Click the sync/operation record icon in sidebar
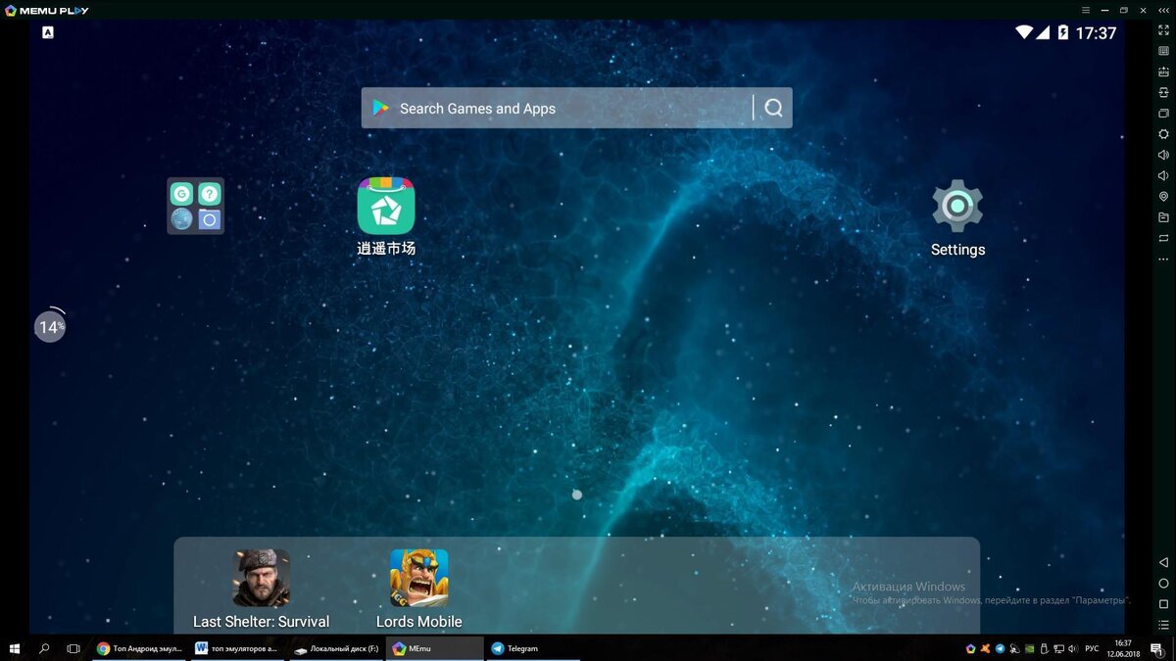The image size is (1176, 661). point(1163,238)
